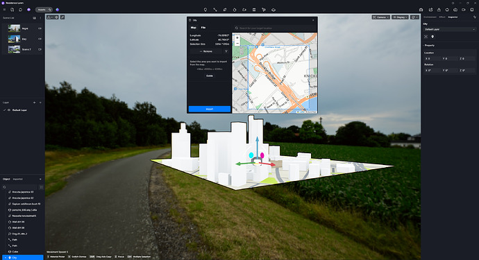Click the render queue icon at far right
The height and width of the screenshot is (260, 479).
(x=472, y=10)
